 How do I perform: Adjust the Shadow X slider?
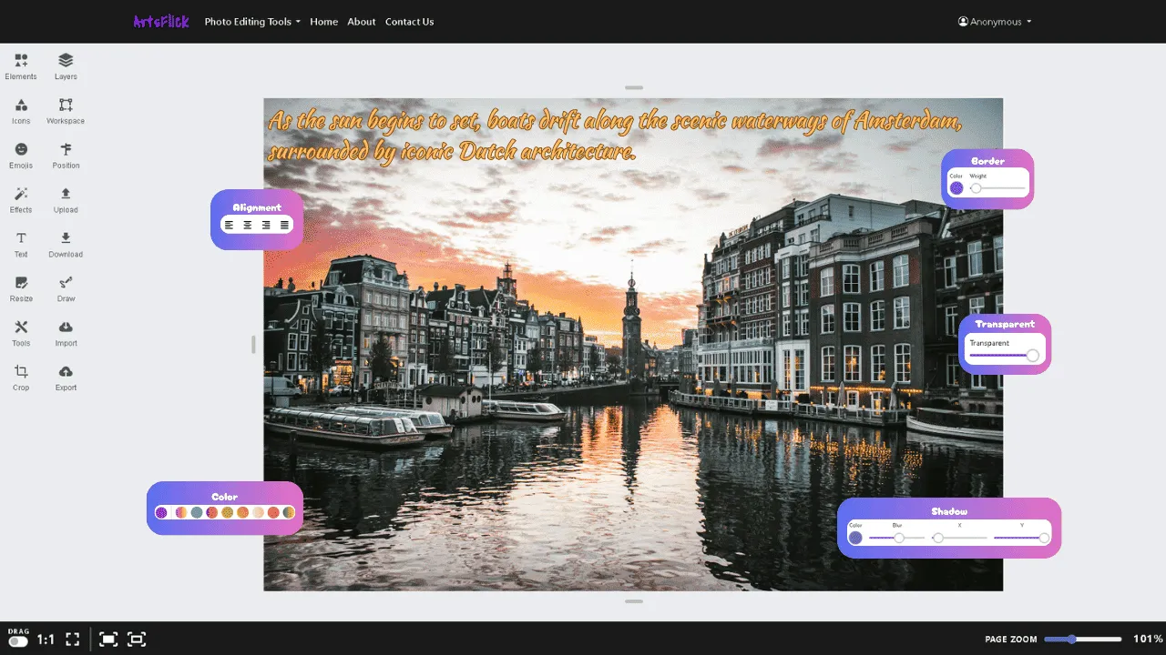tap(959, 538)
